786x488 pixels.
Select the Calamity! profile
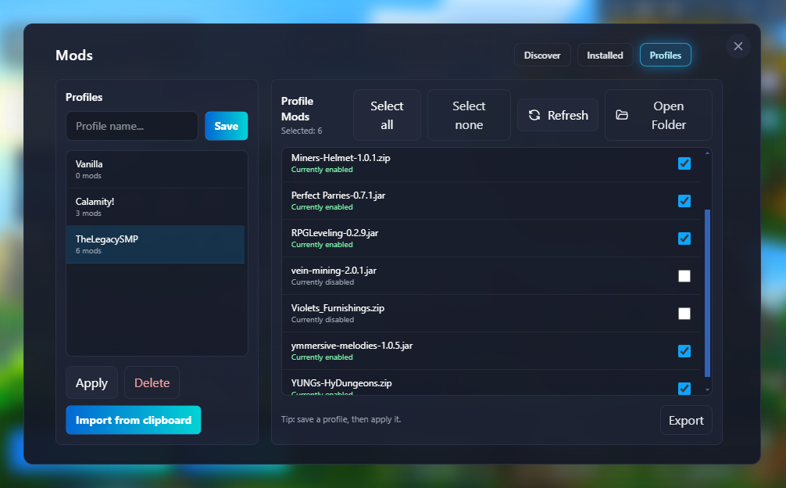coord(155,207)
